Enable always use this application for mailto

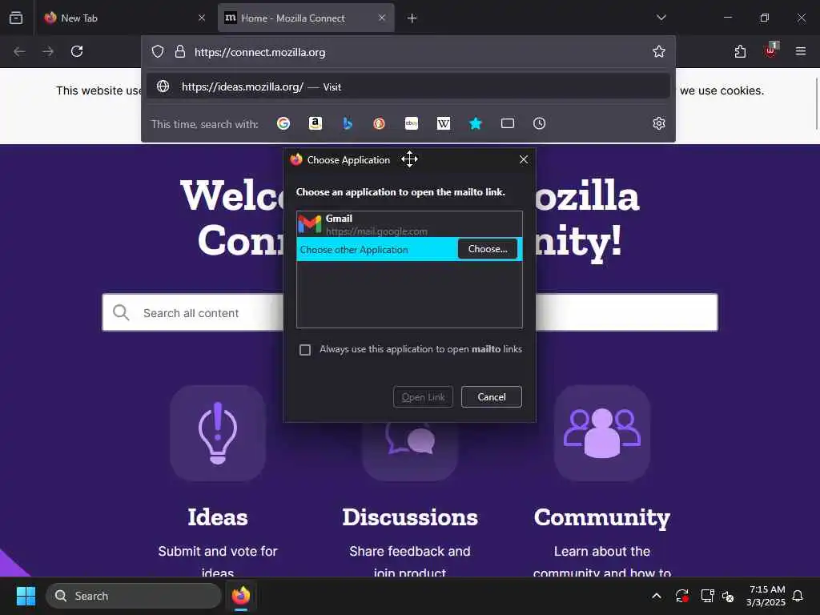305,350
